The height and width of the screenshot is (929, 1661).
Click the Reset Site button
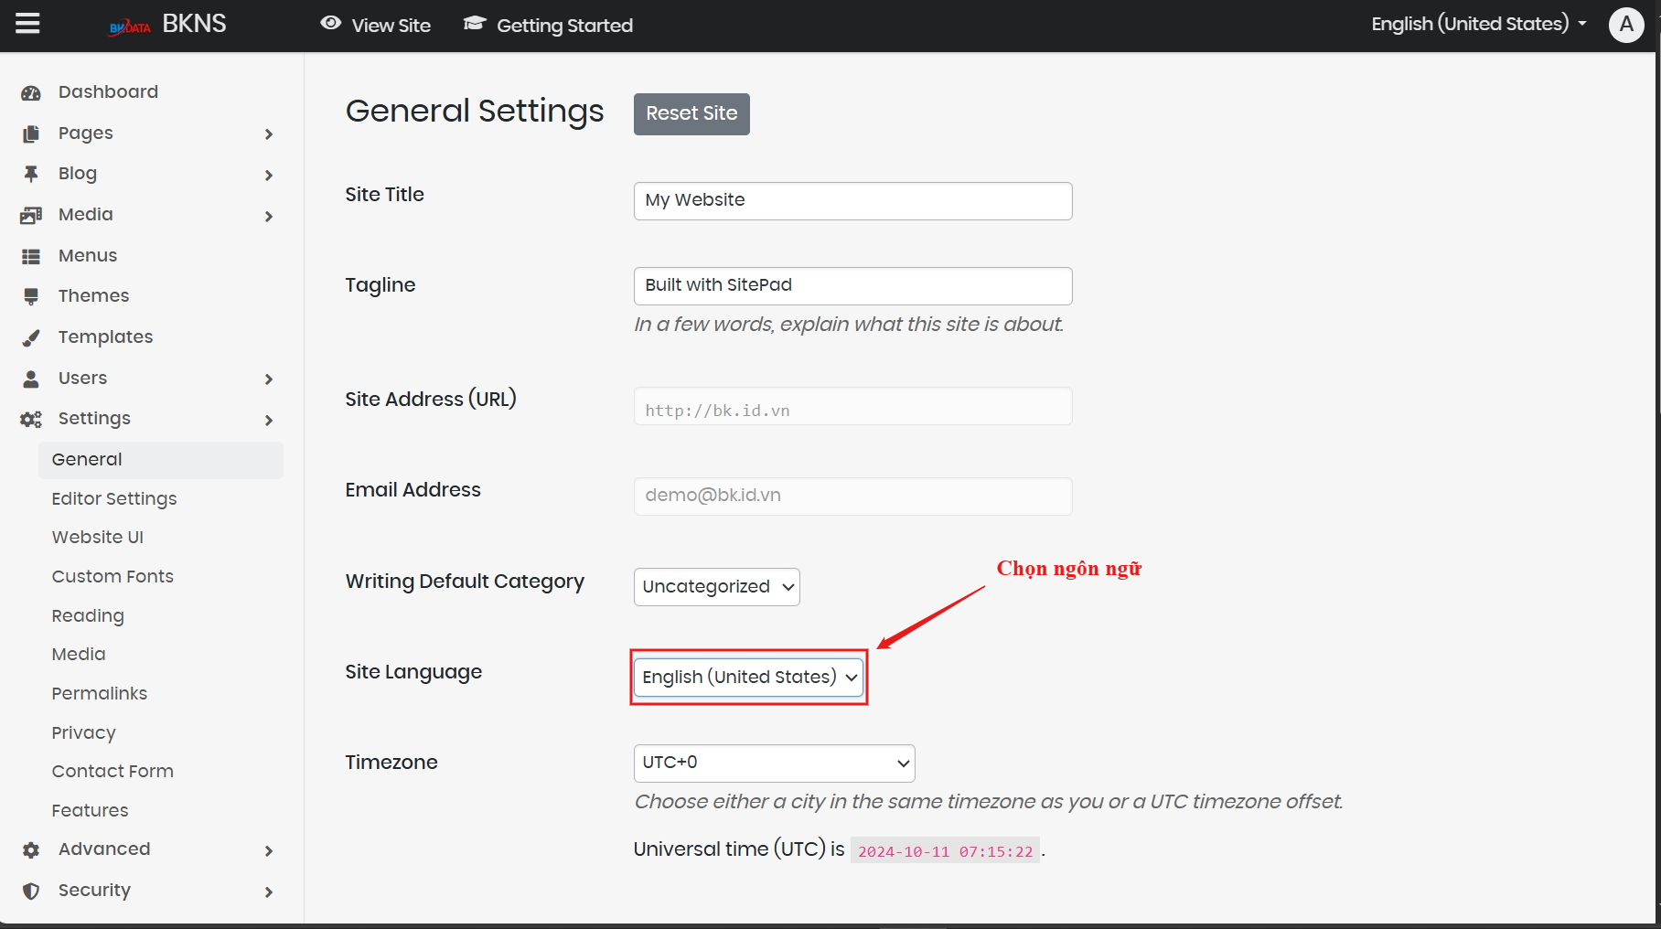[x=691, y=113]
